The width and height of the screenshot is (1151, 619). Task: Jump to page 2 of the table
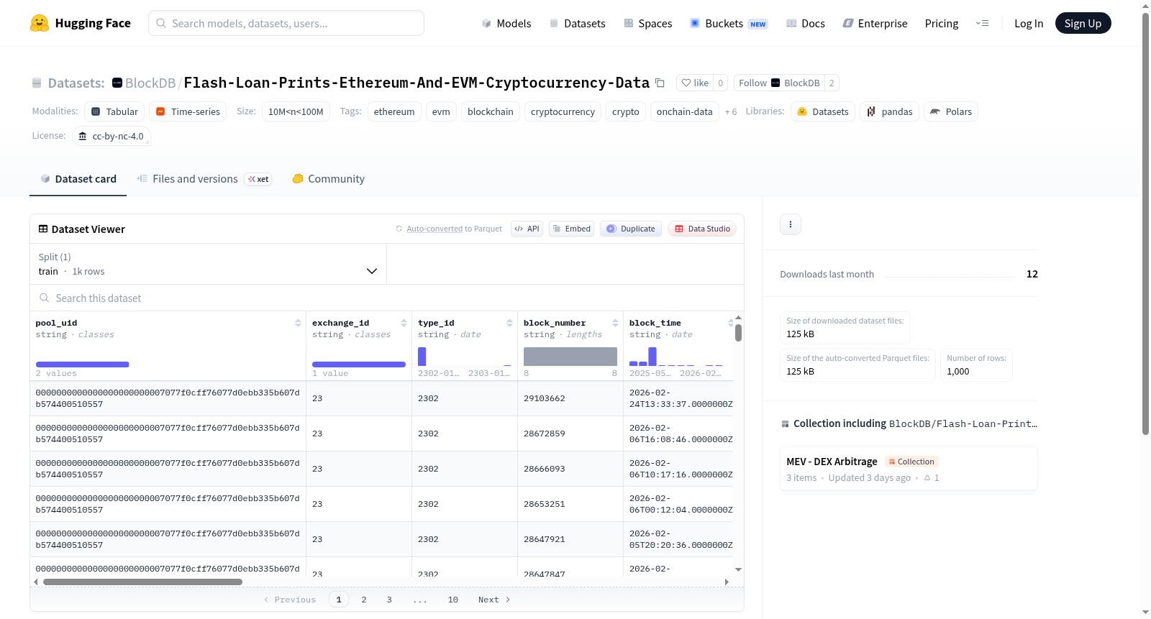click(x=364, y=600)
